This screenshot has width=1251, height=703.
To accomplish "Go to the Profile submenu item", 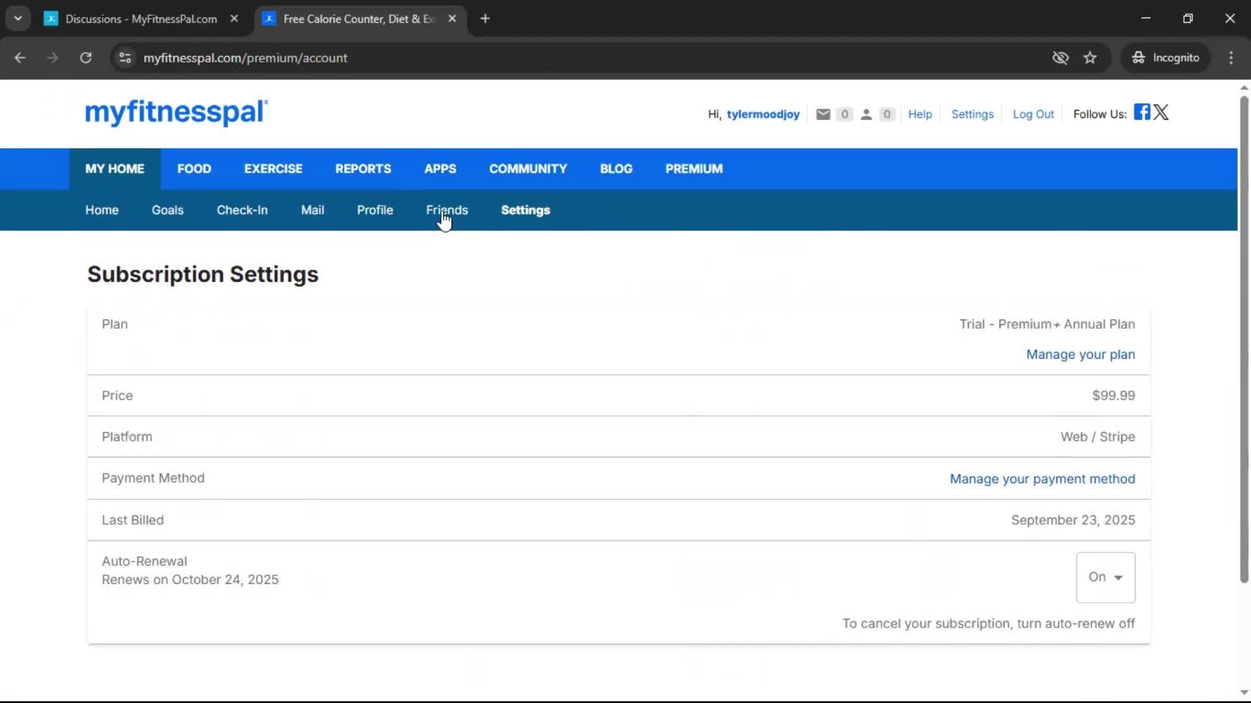I will 375,210.
